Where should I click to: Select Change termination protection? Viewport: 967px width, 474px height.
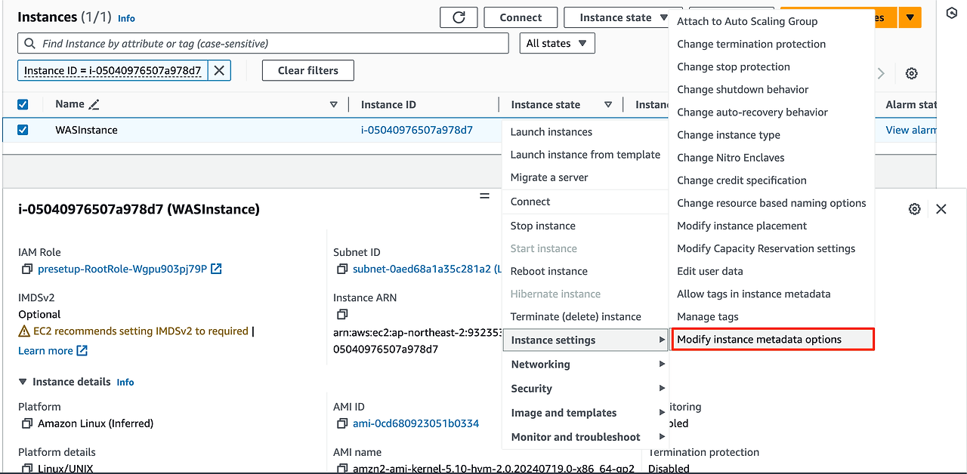click(x=772, y=44)
